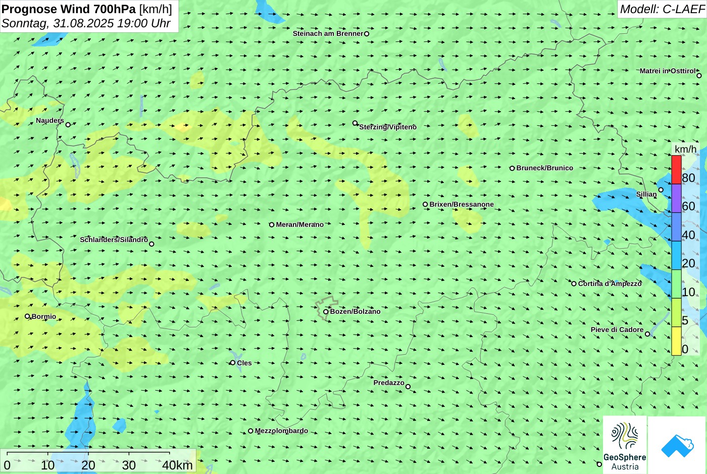This screenshot has width=707, height=474.
Task: Click the yellow 0 km/h legend swatch
Action: [676, 341]
